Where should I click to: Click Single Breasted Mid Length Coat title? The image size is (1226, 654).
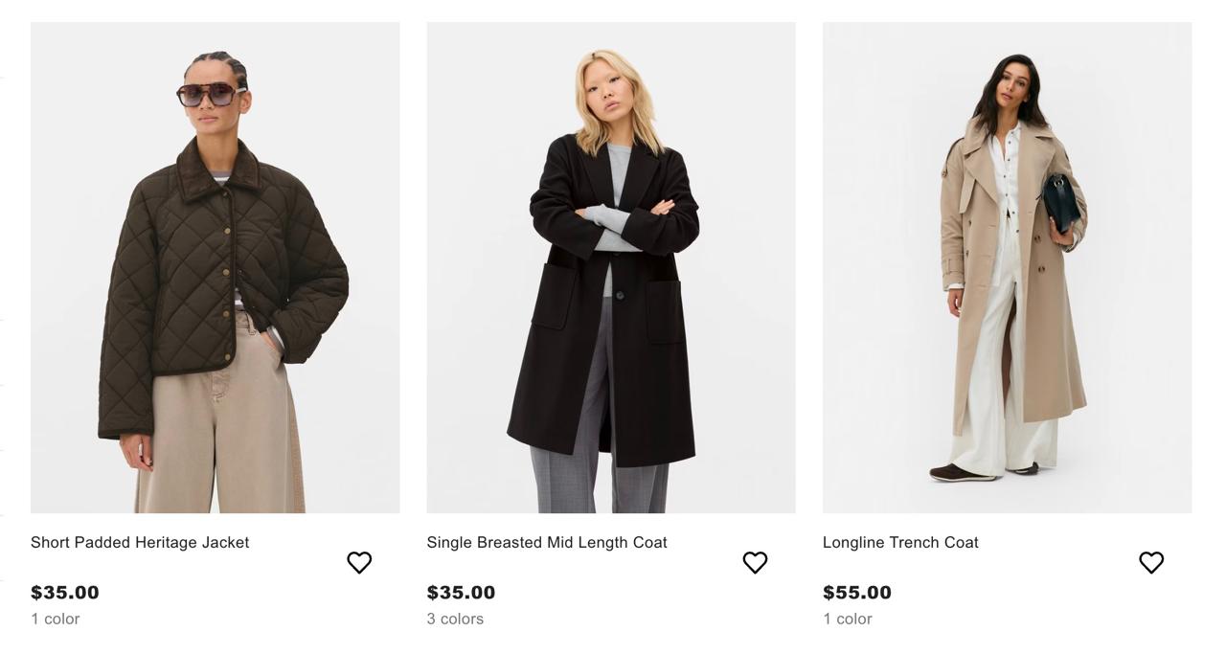(547, 542)
